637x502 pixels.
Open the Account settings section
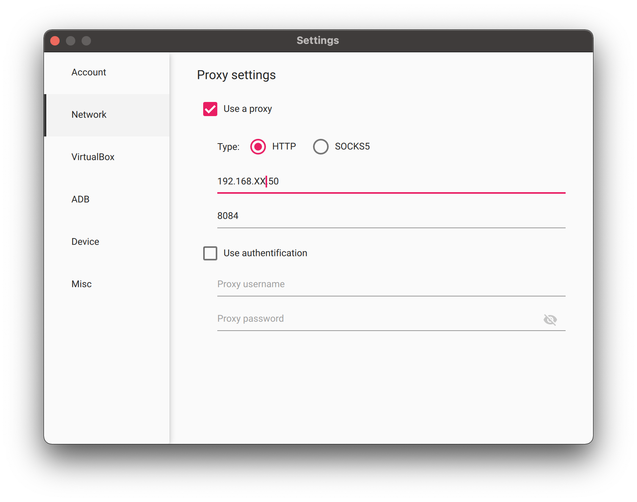click(89, 72)
